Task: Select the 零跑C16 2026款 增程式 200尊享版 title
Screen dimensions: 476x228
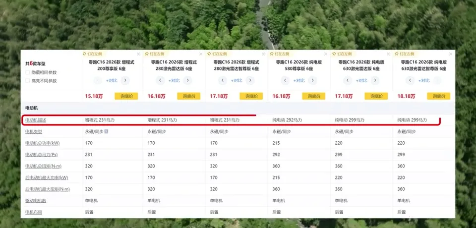Action: tap(111, 65)
